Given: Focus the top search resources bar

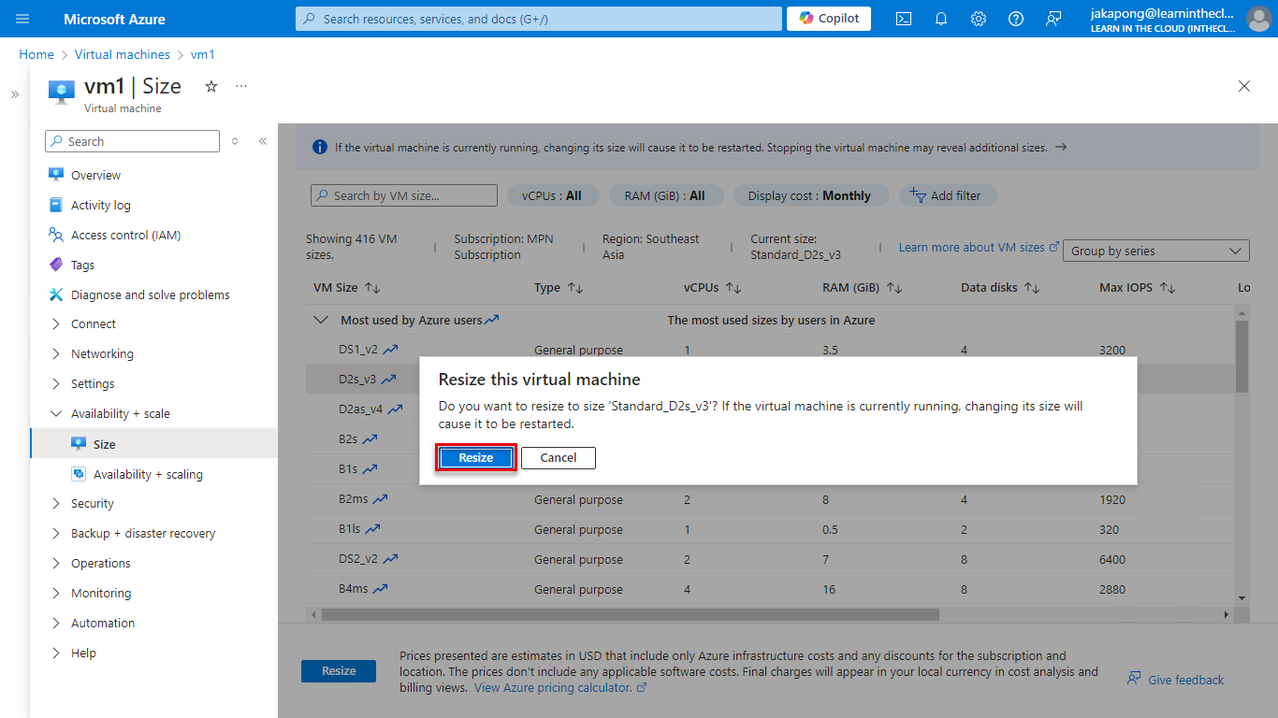Looking at the screenshot, I should (539, 19).
